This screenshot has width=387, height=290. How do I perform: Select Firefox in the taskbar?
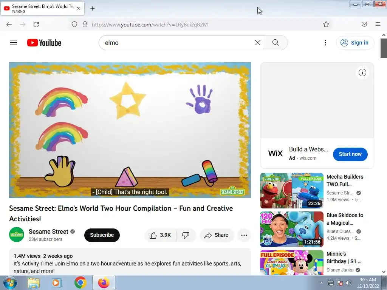pyautogui.click(x=104, y=282)
